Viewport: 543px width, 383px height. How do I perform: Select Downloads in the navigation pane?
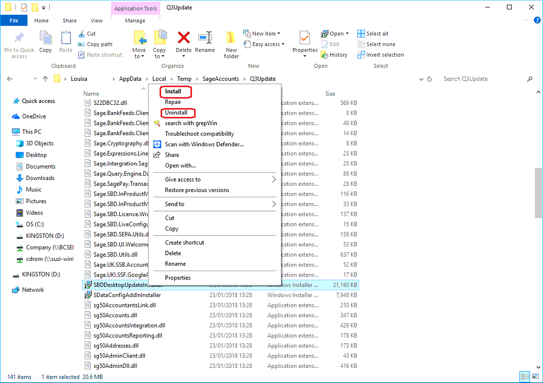click(40, 178)
